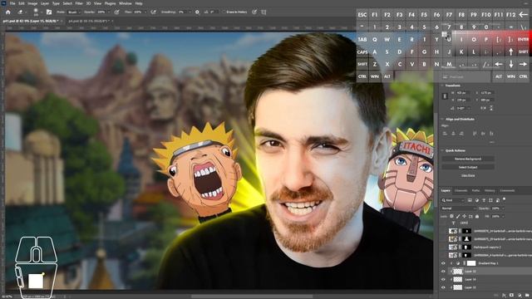The image size is (532, 299).
Task: Open the rotation angle dropdown
Action: pos(469,108)
